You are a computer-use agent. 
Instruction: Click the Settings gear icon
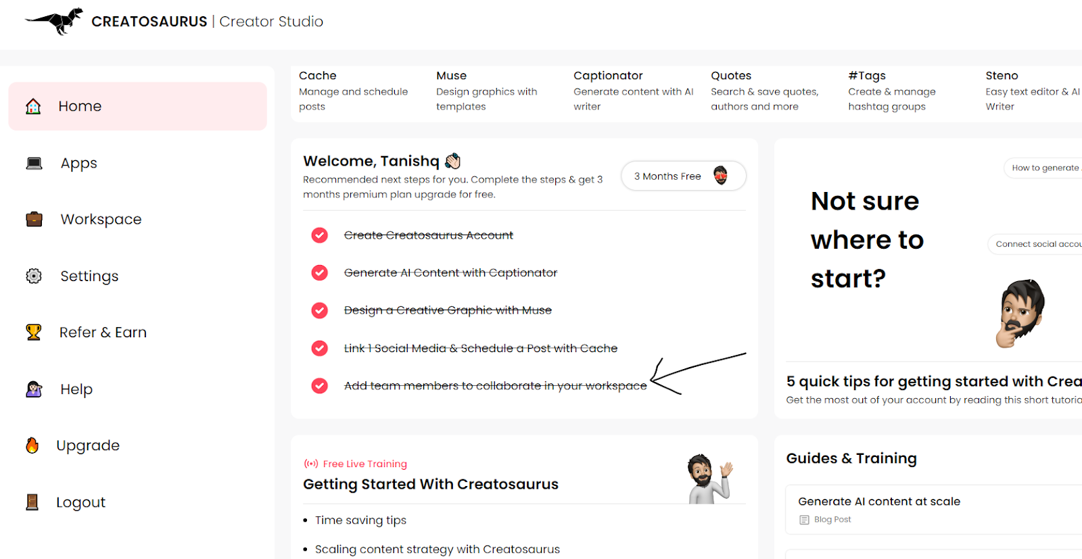tap(34, 276)
